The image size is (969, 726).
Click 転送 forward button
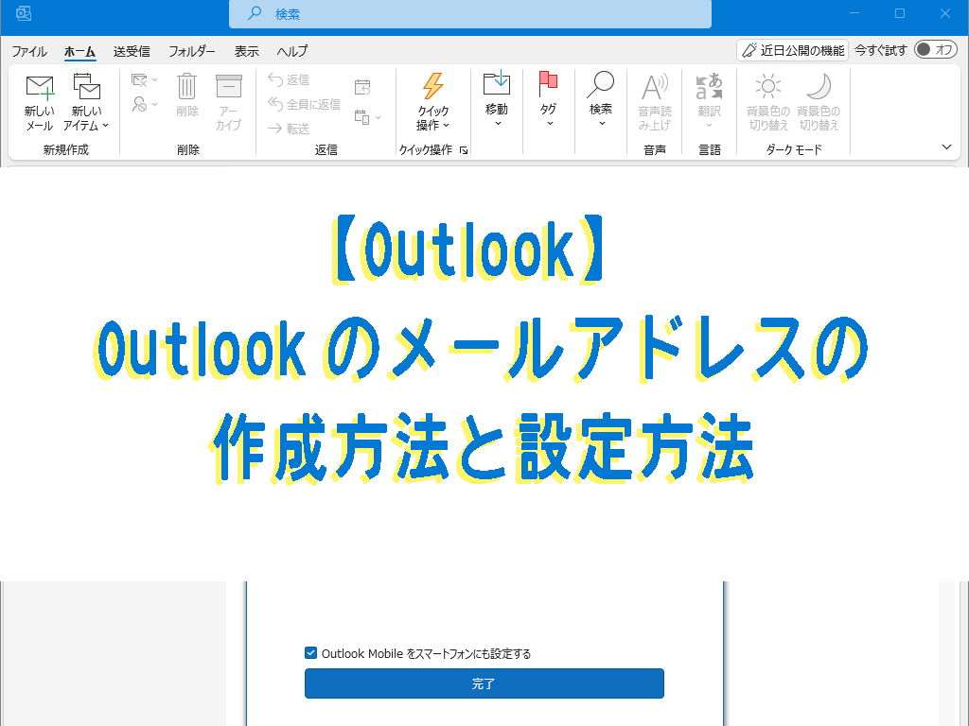point(289,129)
